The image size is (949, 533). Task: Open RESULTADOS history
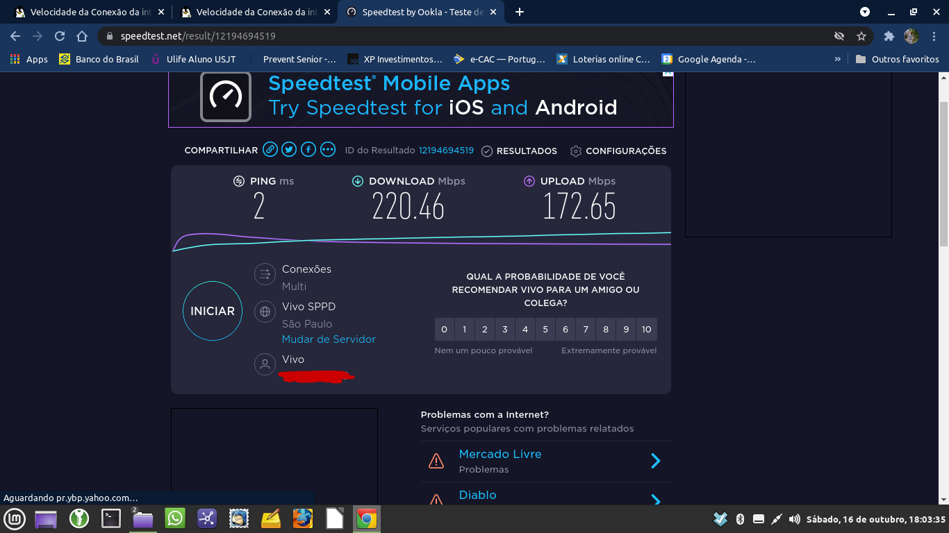[x=519, y=151]
